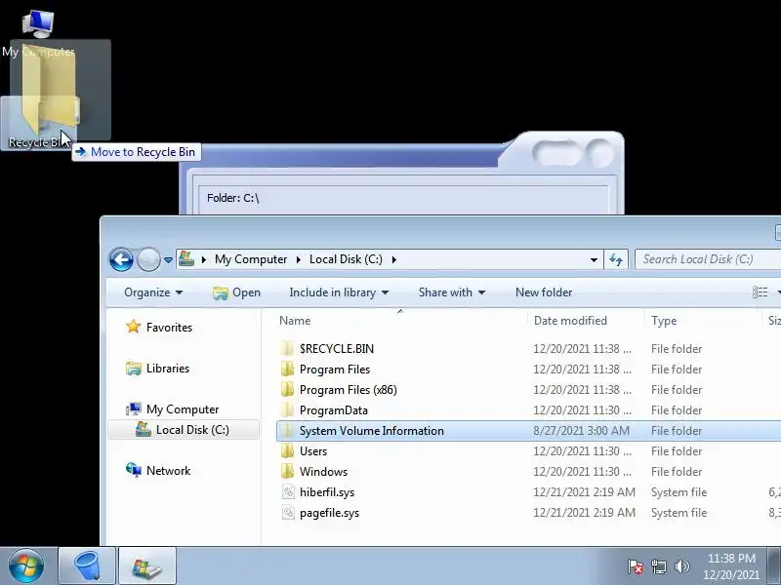Click the Favorites star icon
Viewport: 781px width, 585px height.
(x=134, y=327)
